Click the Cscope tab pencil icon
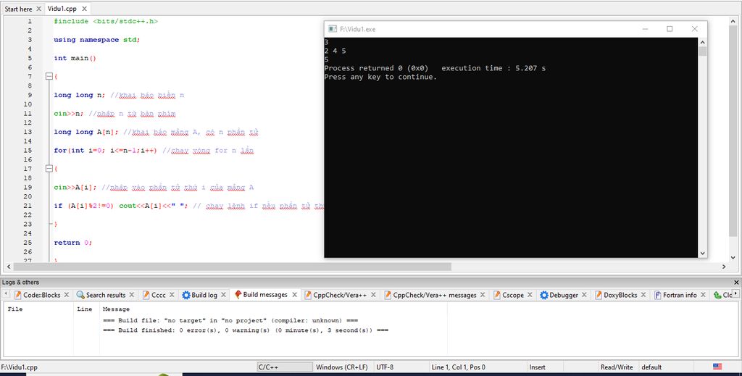 pyautogui.click(x=497, y=295)
